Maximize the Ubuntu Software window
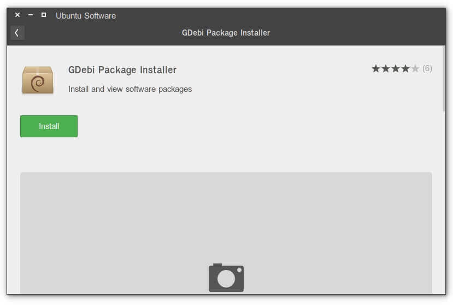This screenshot has height=305, width=453. pos(44,15)
